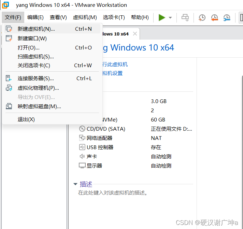Screen dimensions: 243x229
Task: Select the 显示器 device row
Action: (136, 166)
